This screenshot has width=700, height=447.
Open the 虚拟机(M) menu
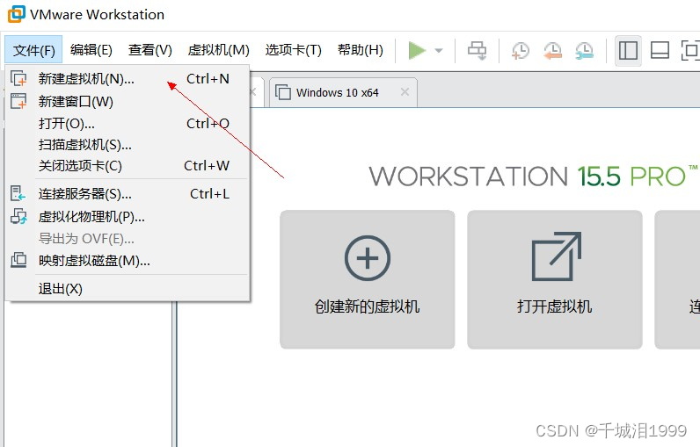click(x=218, y=50)
